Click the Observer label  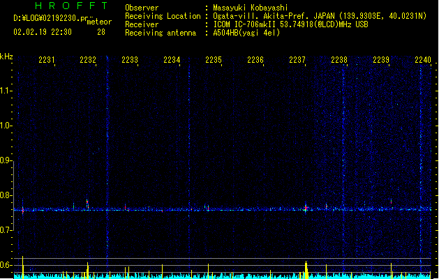coord(142,8)
